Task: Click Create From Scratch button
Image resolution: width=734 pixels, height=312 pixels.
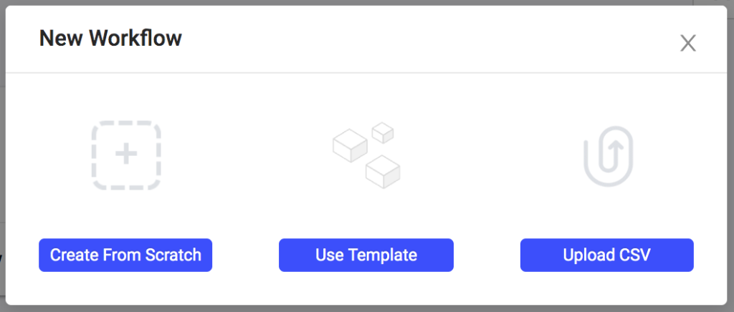Action: (x=125, y=255)
